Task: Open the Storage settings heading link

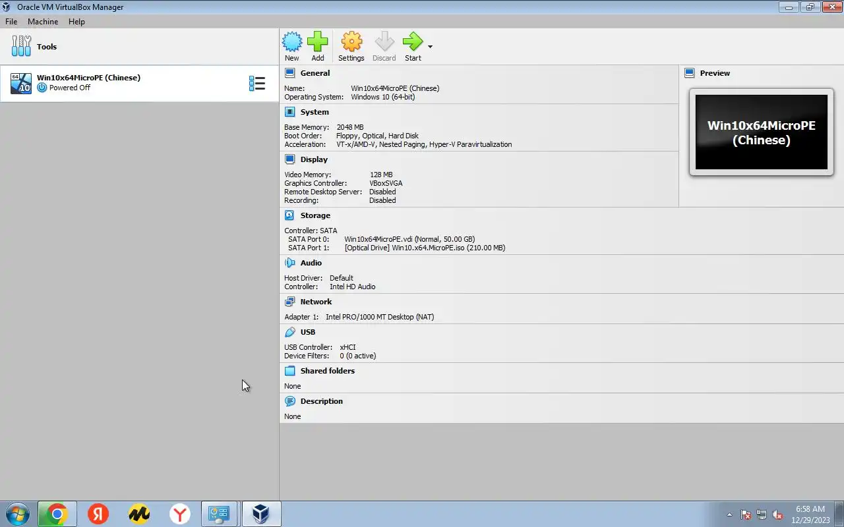Action: tap(315, 215)
